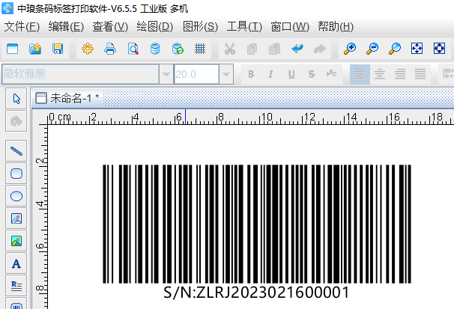Expand the font size 20.0 dropdown arrow
Screen dimensions: 454x309
point(226,74)
